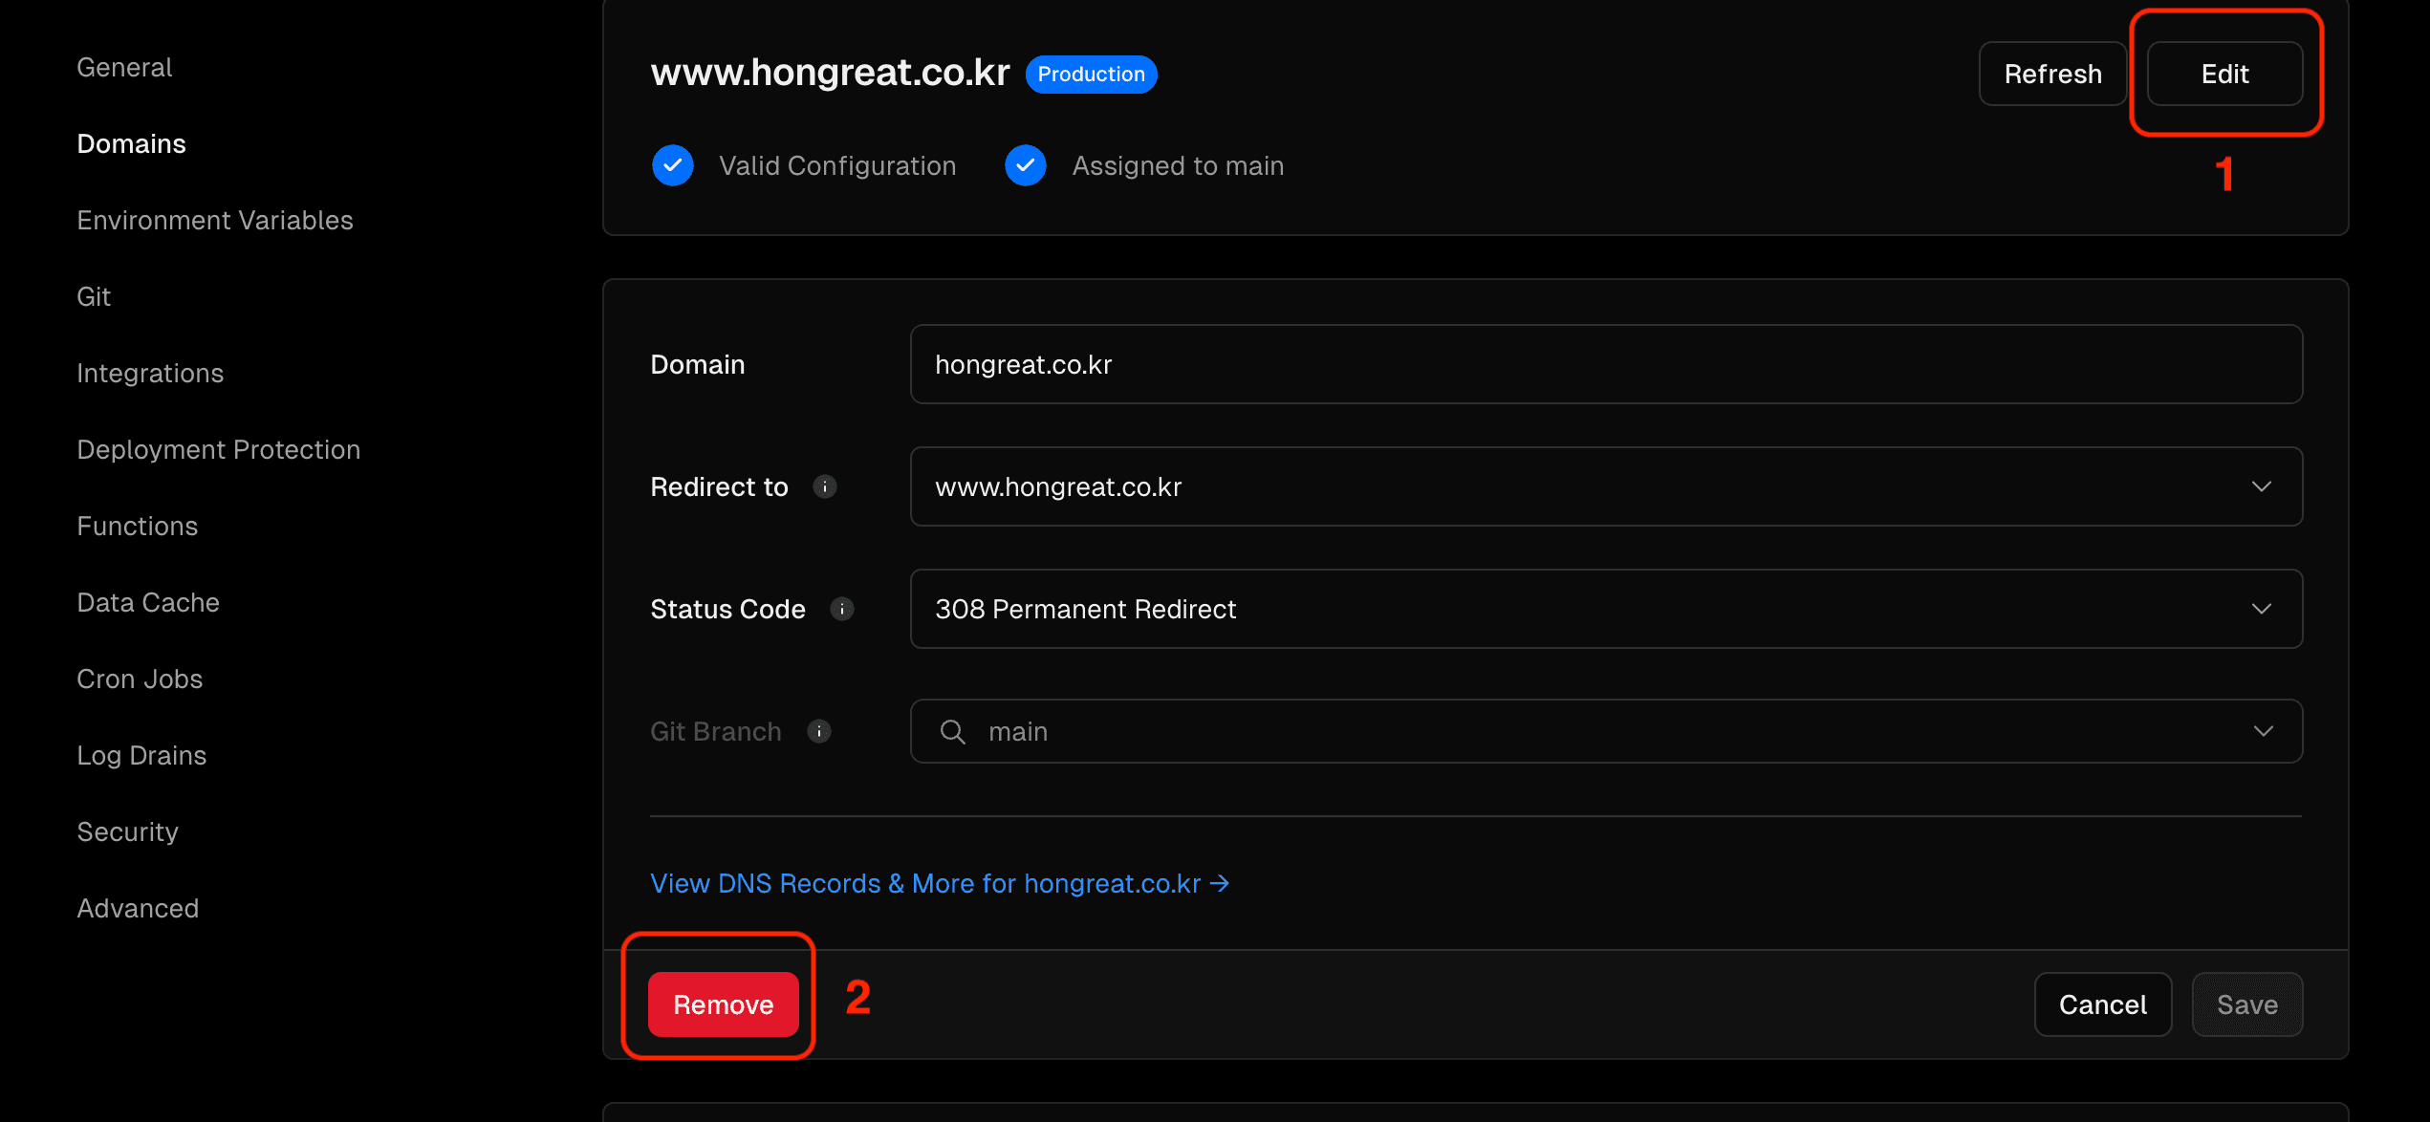Refresh the domain status
This screenshot has height=1122, width=2430.
(x=2052, y=75)
